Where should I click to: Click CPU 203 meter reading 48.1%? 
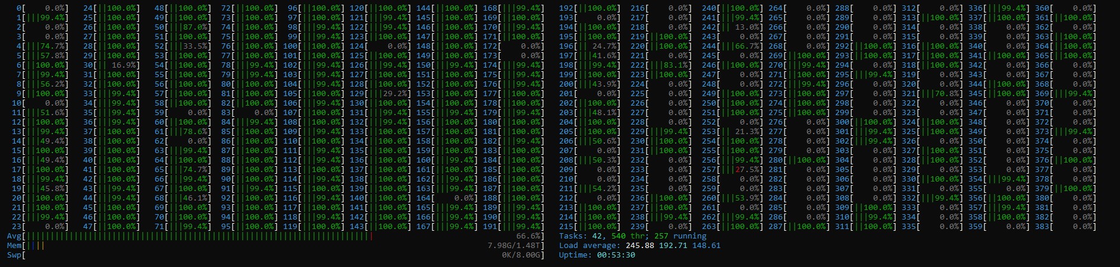point(590,113)
